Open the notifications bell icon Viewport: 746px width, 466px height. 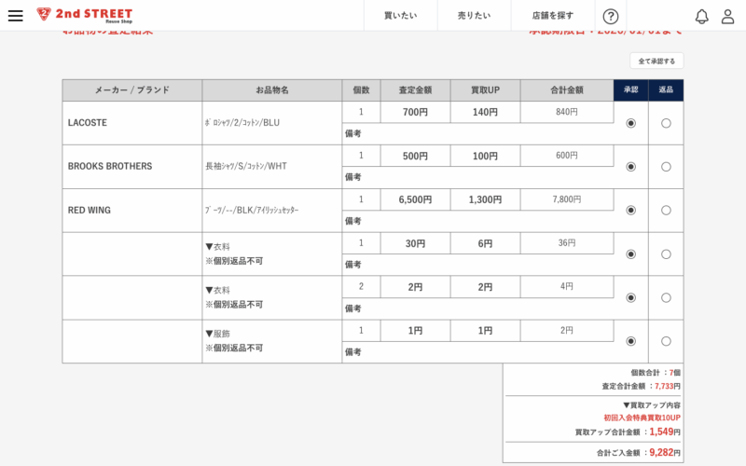coord(702,16)
